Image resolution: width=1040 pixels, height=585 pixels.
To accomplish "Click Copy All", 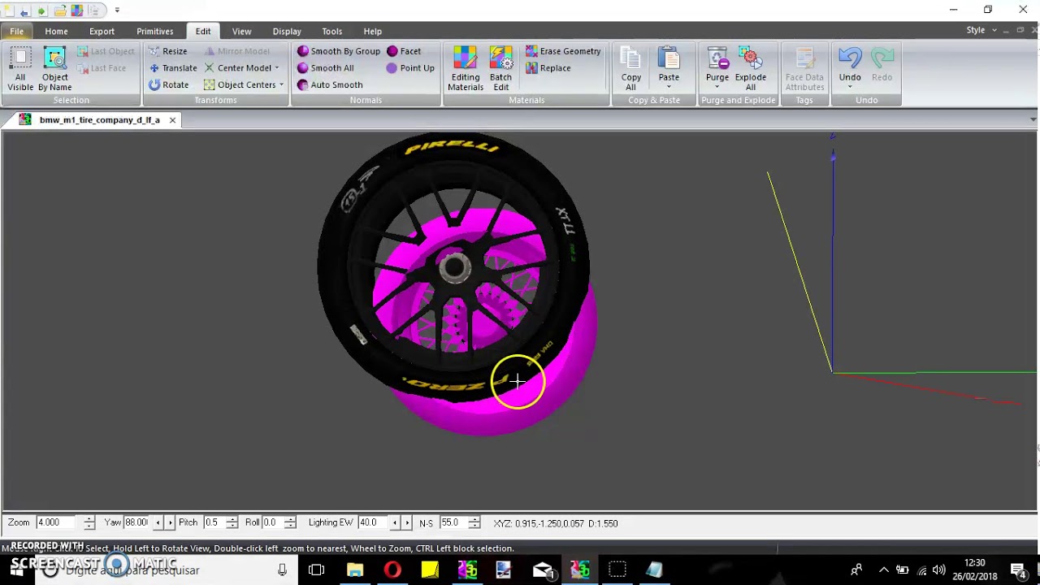I will tap(631, 69).
